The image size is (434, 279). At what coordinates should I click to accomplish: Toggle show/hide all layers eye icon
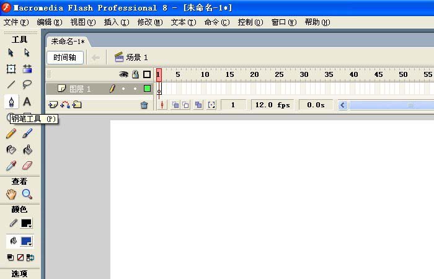pyautogui.click(x=123, y=74)
